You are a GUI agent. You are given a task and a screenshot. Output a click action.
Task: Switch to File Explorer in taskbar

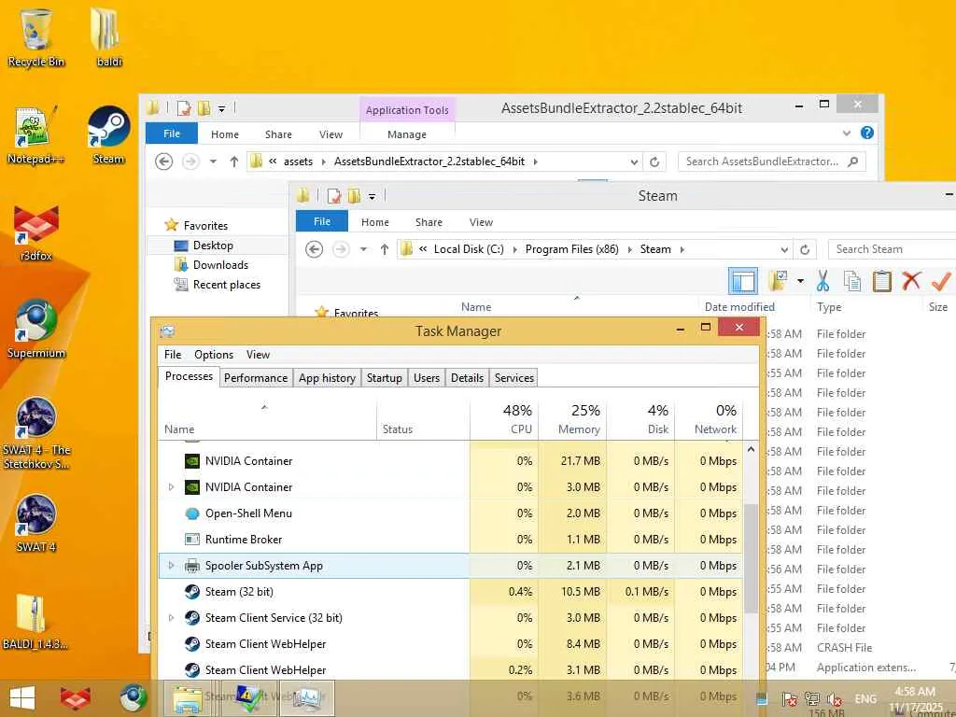188,698
